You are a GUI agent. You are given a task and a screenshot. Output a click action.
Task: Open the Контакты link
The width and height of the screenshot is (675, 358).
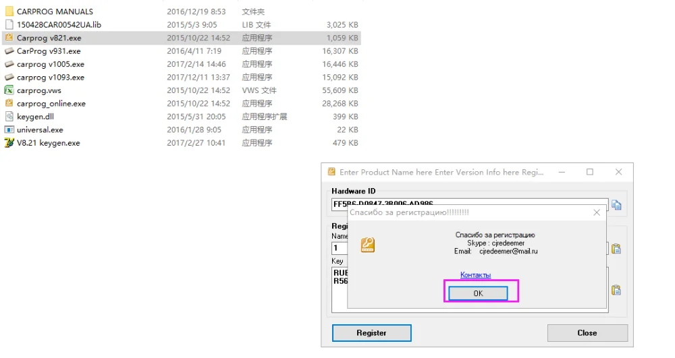pos(475,275)
